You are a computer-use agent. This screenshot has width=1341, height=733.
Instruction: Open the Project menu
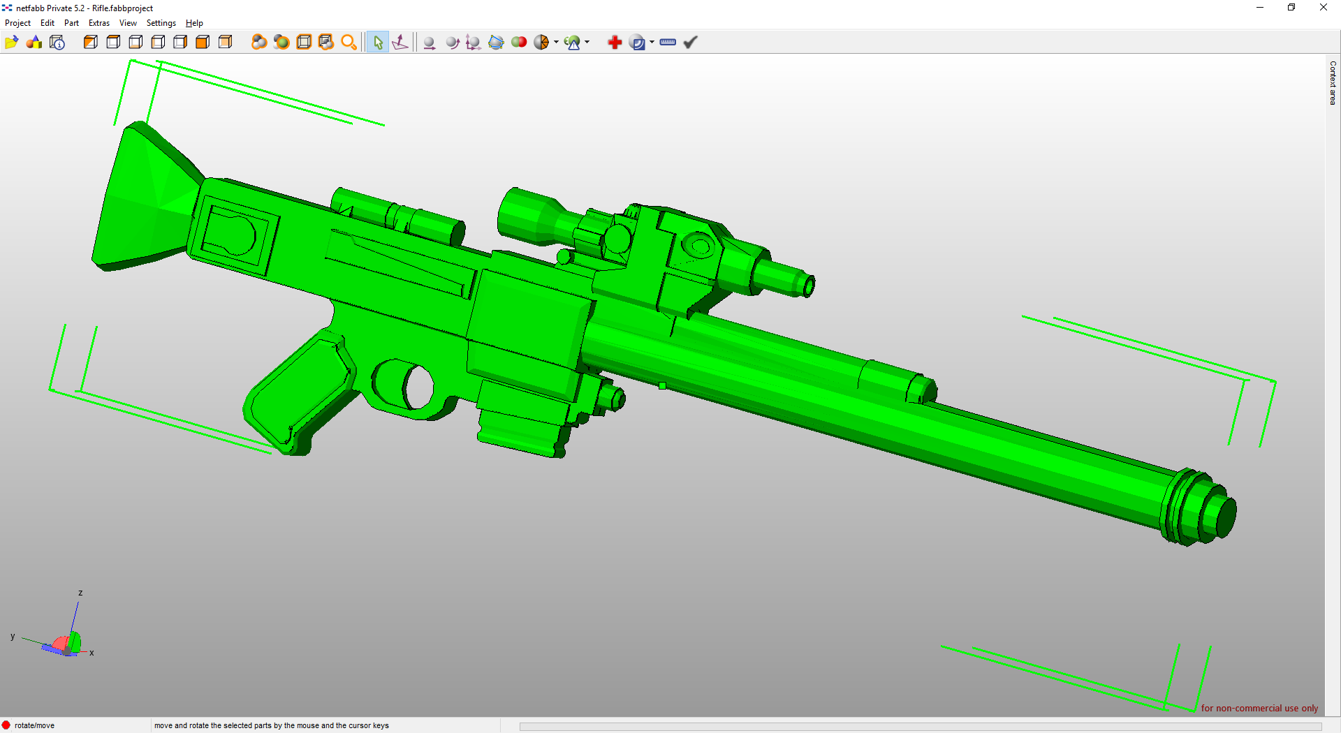[x=17, y=23]
